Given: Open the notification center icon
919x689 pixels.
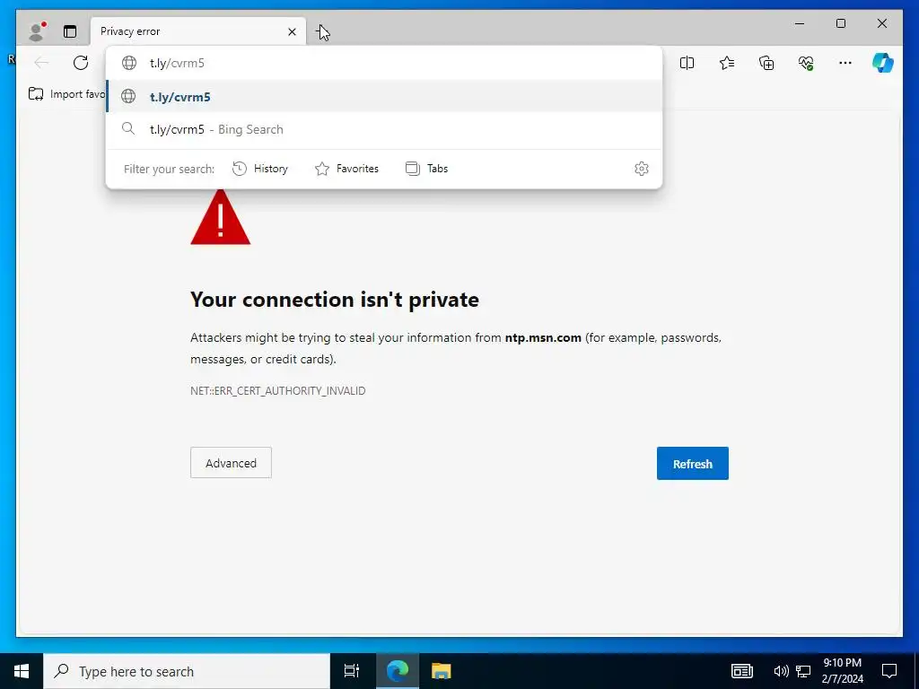Looking at the screenshot, I should [889, 671].
